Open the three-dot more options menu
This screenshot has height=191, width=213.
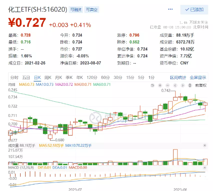pos(170,9)
